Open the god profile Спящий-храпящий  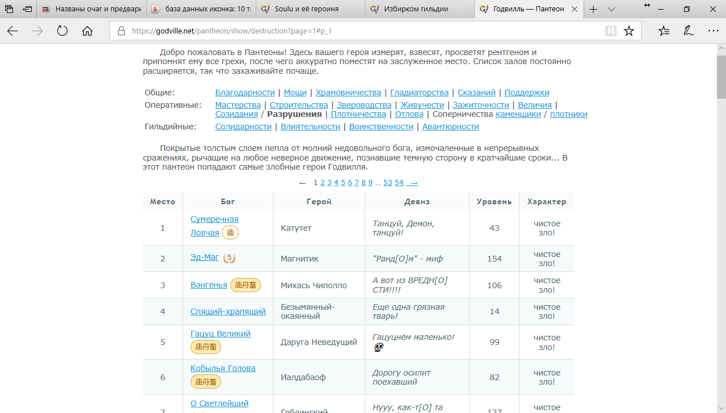tap(228, 311)
